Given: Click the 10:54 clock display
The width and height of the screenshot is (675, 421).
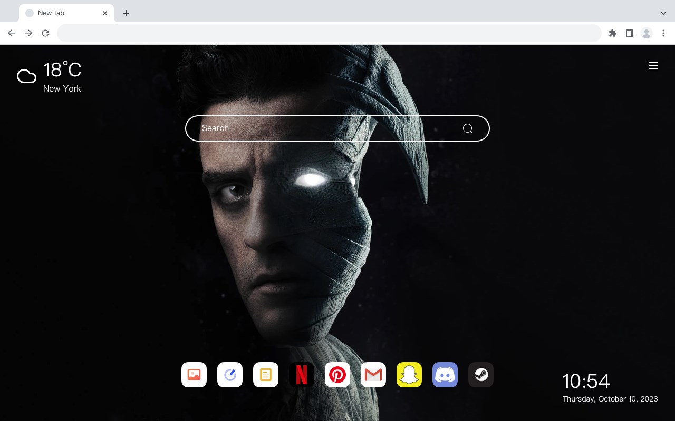Looking at the screenshot, I should point(586,381).
